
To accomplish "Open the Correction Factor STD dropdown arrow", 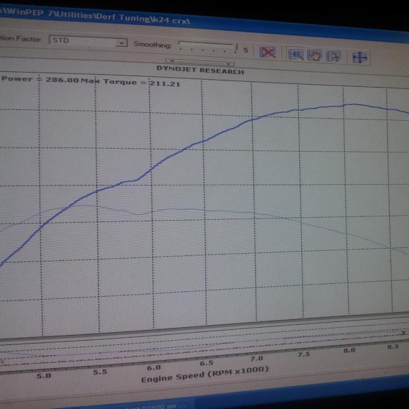I will [121, 43].
